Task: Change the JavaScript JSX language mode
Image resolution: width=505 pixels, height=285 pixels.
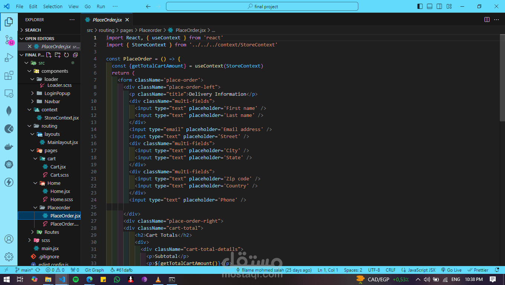Action: 419,270
